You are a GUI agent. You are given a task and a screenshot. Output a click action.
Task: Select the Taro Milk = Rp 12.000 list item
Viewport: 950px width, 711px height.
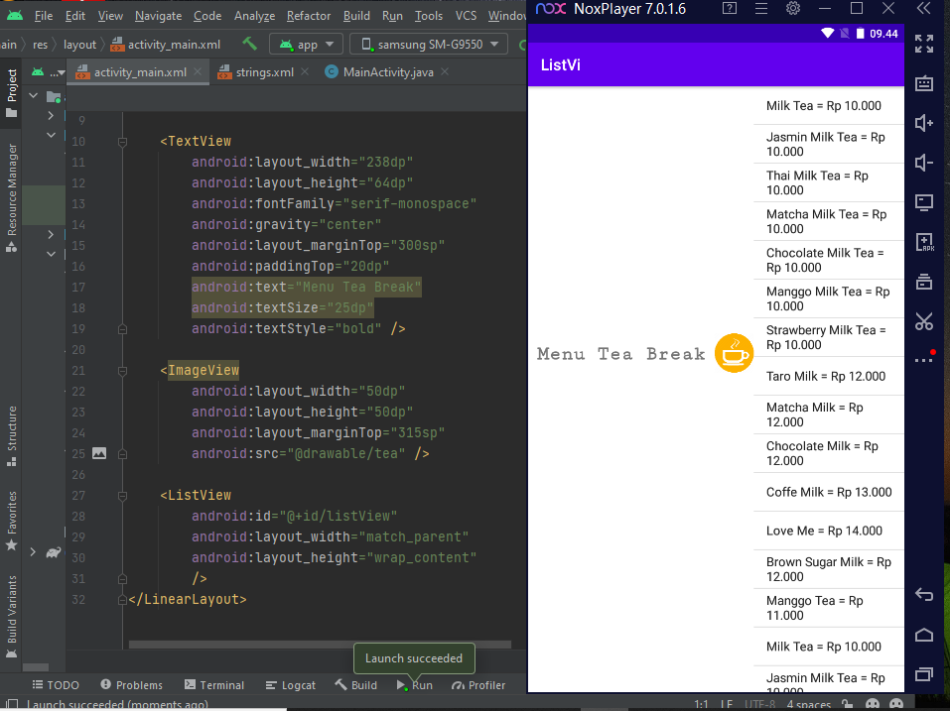pyautogui.click(x=829, y=377)
